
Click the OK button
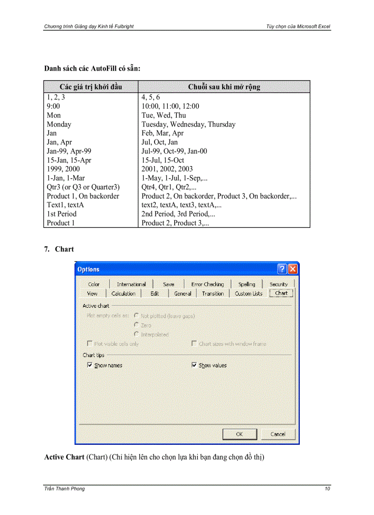coord(239,434)
